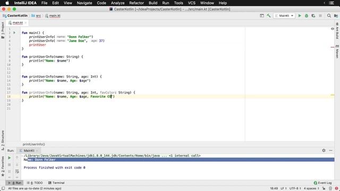Open the View menu
This screenshot has height=191, width=340.
point(67,3)
